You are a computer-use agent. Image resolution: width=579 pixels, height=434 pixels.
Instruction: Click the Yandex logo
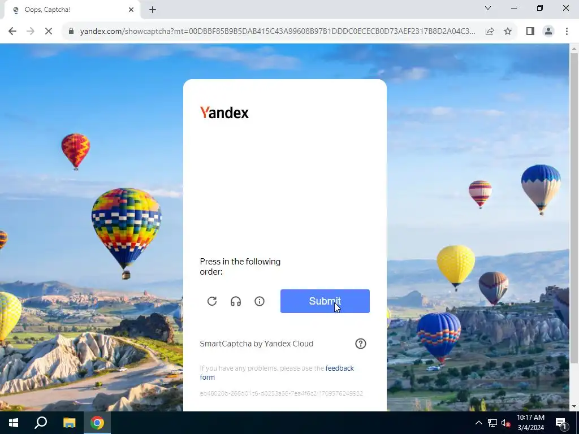[x=224, y=112]
